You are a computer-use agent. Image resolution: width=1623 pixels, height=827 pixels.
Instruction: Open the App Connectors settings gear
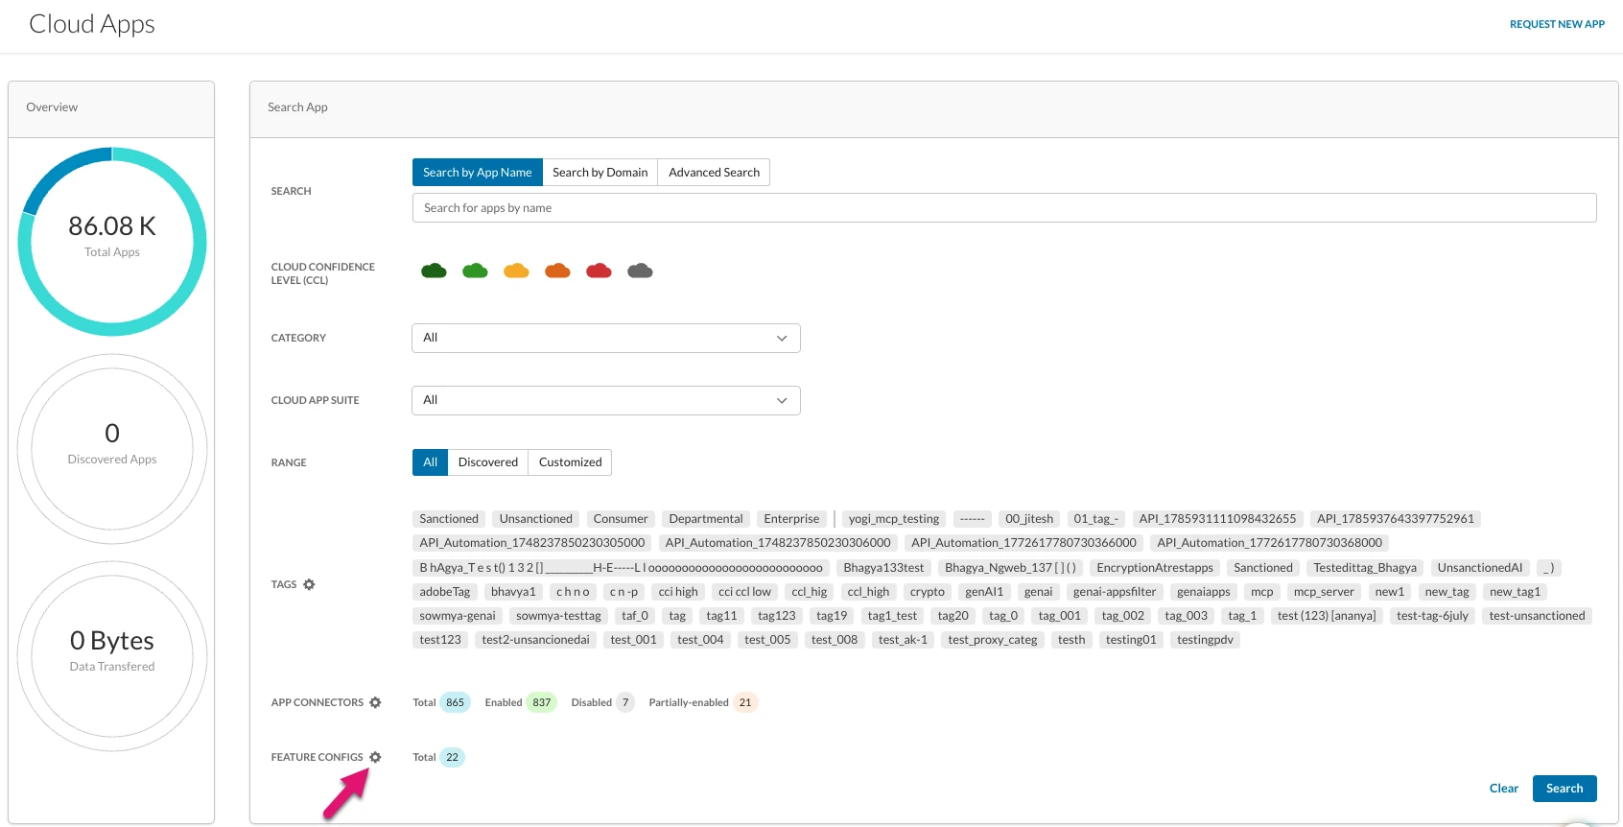tap(375, 702)
